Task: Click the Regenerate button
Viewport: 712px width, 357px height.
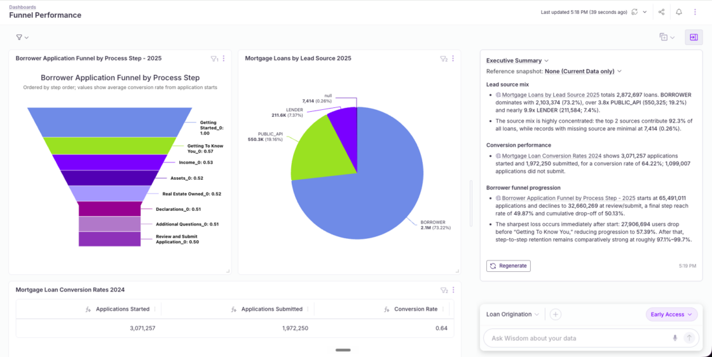Action: click(x=508, y=266)
